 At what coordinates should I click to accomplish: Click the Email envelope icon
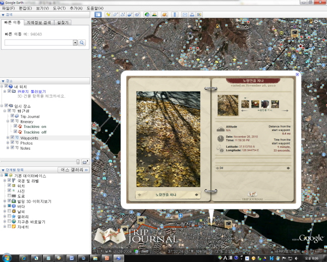[x=185, y=15]
